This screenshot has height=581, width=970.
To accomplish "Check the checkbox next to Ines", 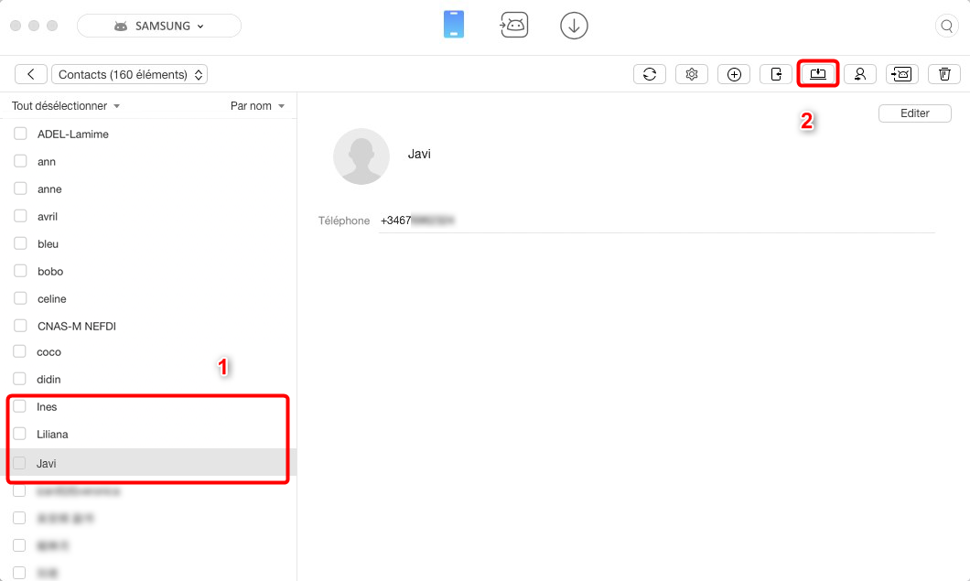I will pos(20,407).
